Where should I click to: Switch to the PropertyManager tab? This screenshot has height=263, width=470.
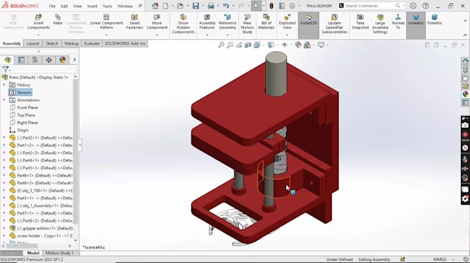pyautogui.click(x=21, y=60)
